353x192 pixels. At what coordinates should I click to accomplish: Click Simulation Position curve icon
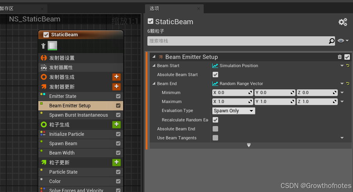pyautogui.click(x=215, y=66)
